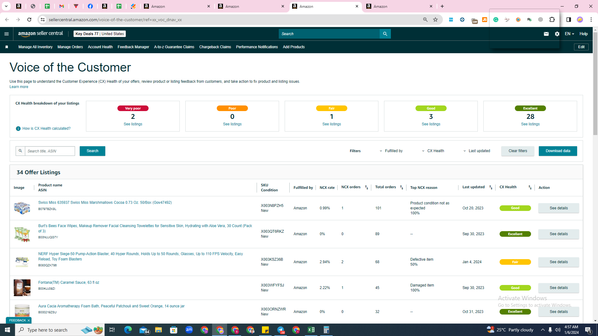Viewport: 598px width, 336px height.
Task: Expand the Last updated filter dropdown
Action: click(x=477, y=151)
